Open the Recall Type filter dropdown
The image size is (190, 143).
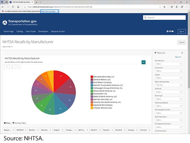[169, 99]
